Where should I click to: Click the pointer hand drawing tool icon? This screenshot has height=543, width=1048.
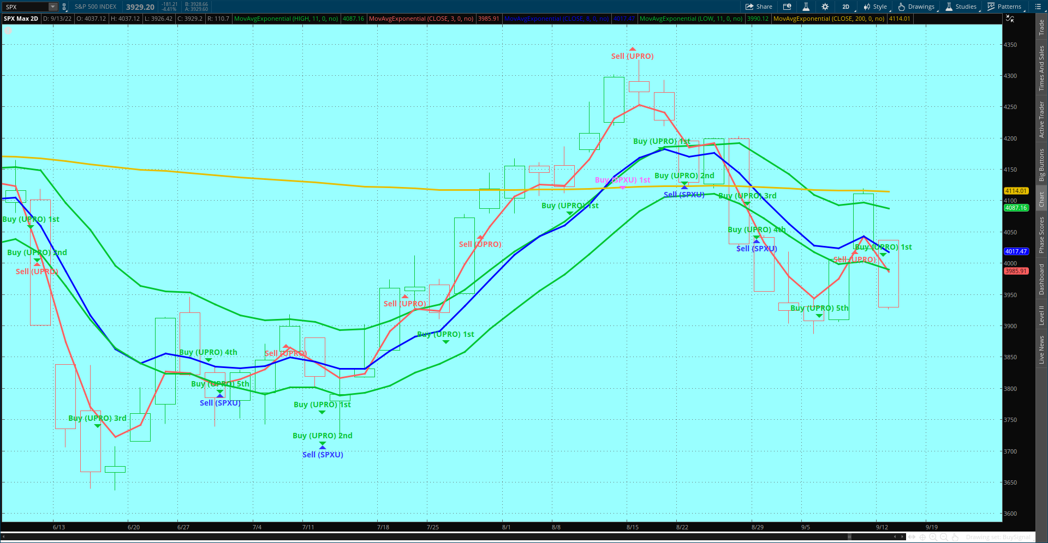pyautogui.click(x=955, y=537)
